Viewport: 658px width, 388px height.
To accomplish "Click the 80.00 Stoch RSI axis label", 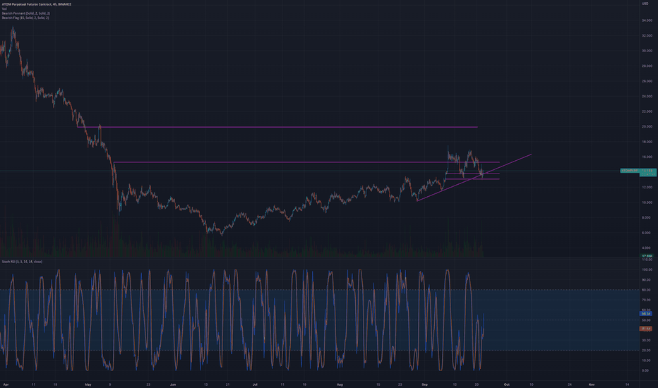I will point(647,290).
